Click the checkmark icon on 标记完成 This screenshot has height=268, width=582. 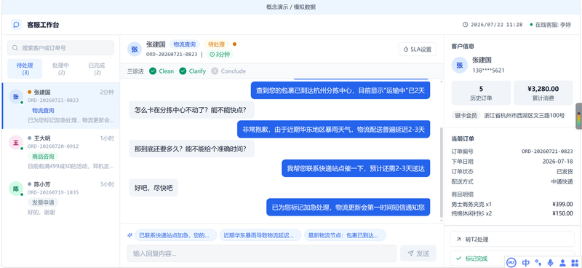pyautogui.click(x=458, y=258)
